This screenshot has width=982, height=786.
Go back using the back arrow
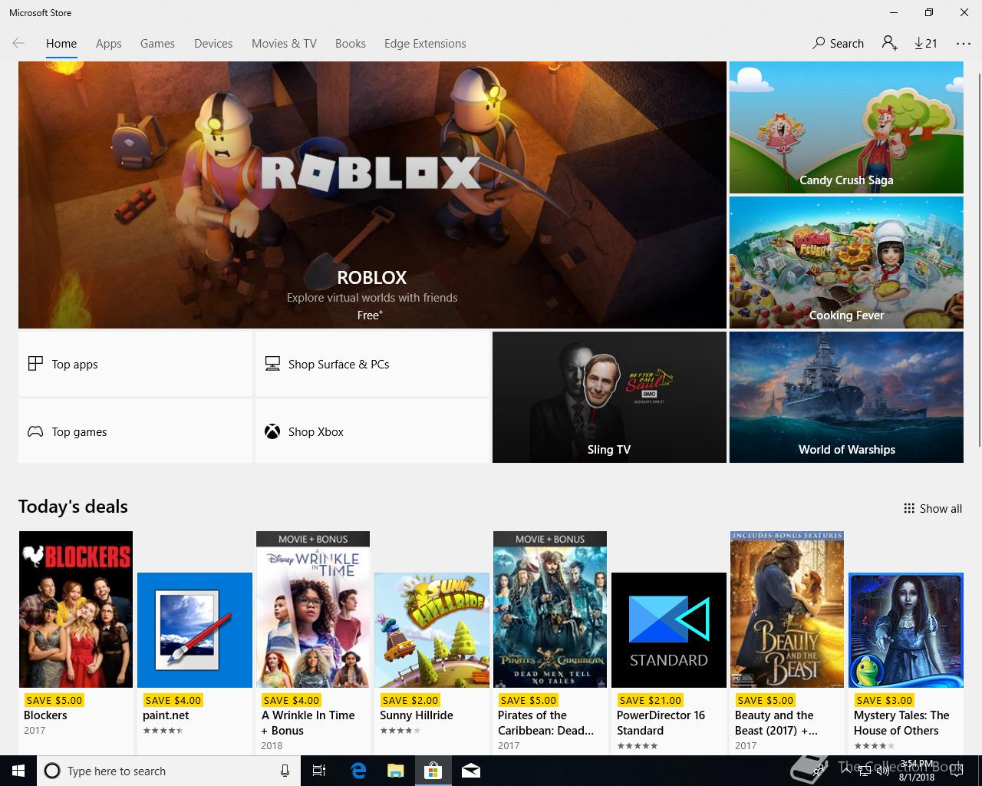click(x=18, y=44)
